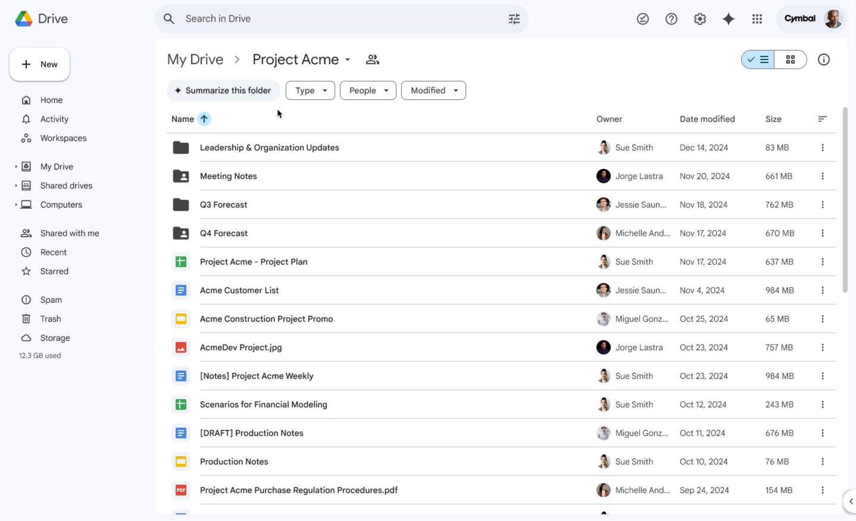The height and width of the screenshot is (521, 856).
Task: Click the Google Drive logo
Action: click(24, 19)
